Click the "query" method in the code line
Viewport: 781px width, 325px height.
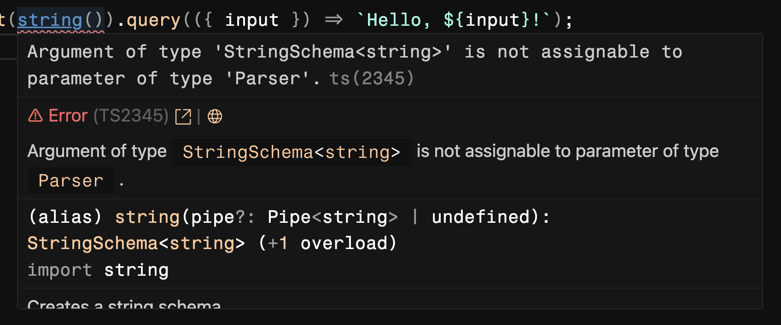pos(153,20)
